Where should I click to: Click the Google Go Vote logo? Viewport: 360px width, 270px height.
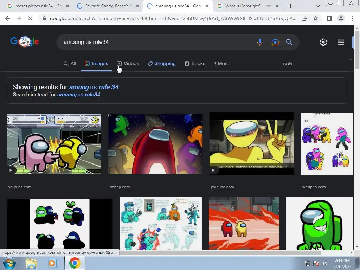coord(25,41)
